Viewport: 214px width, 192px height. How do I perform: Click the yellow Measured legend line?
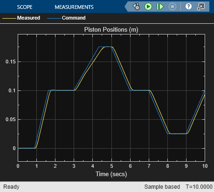click(9, 18)
